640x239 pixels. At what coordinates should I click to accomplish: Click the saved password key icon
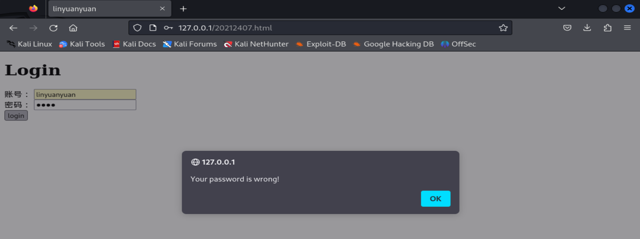[x=168, y=28]
